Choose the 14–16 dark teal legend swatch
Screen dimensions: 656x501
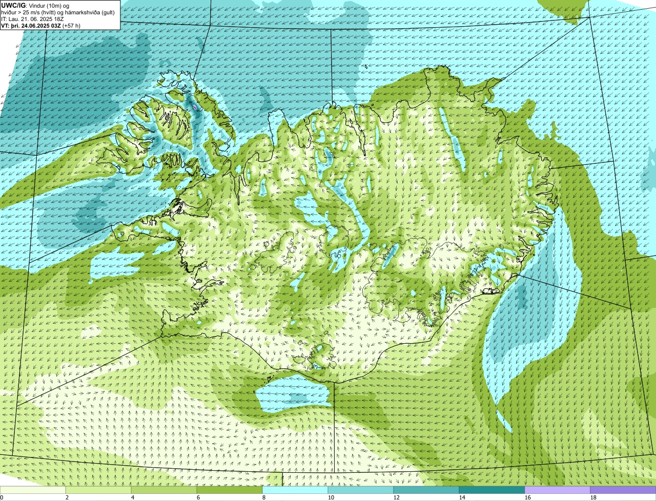492,490
